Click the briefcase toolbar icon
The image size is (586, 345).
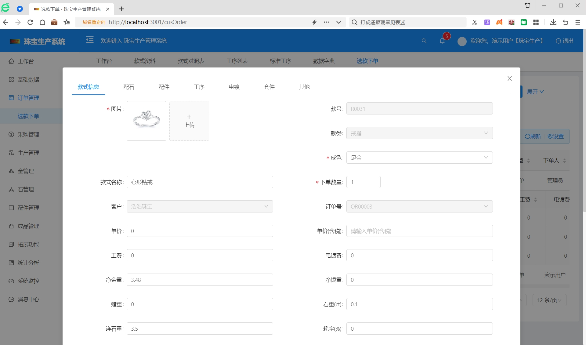54,22
